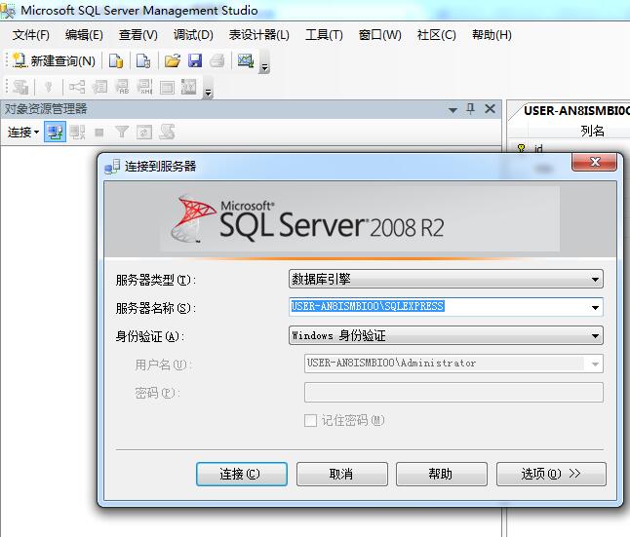Click the connect-to-server dialog title icon
630x537 pixels.
(112, 167)
